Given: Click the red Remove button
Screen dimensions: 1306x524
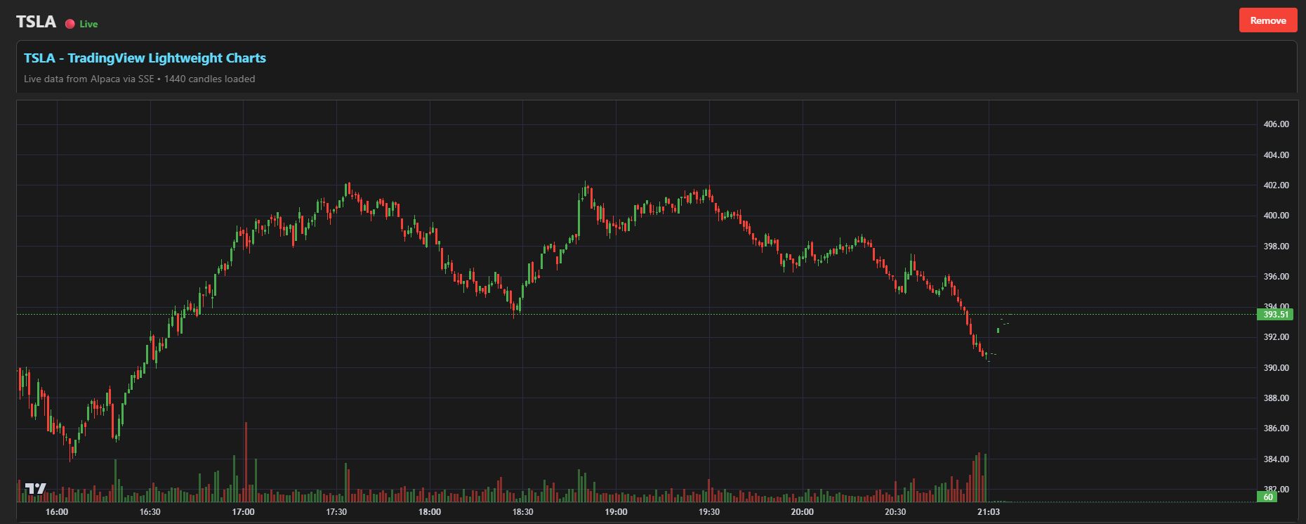Looking at the screenshot, I should [1267, 20].
